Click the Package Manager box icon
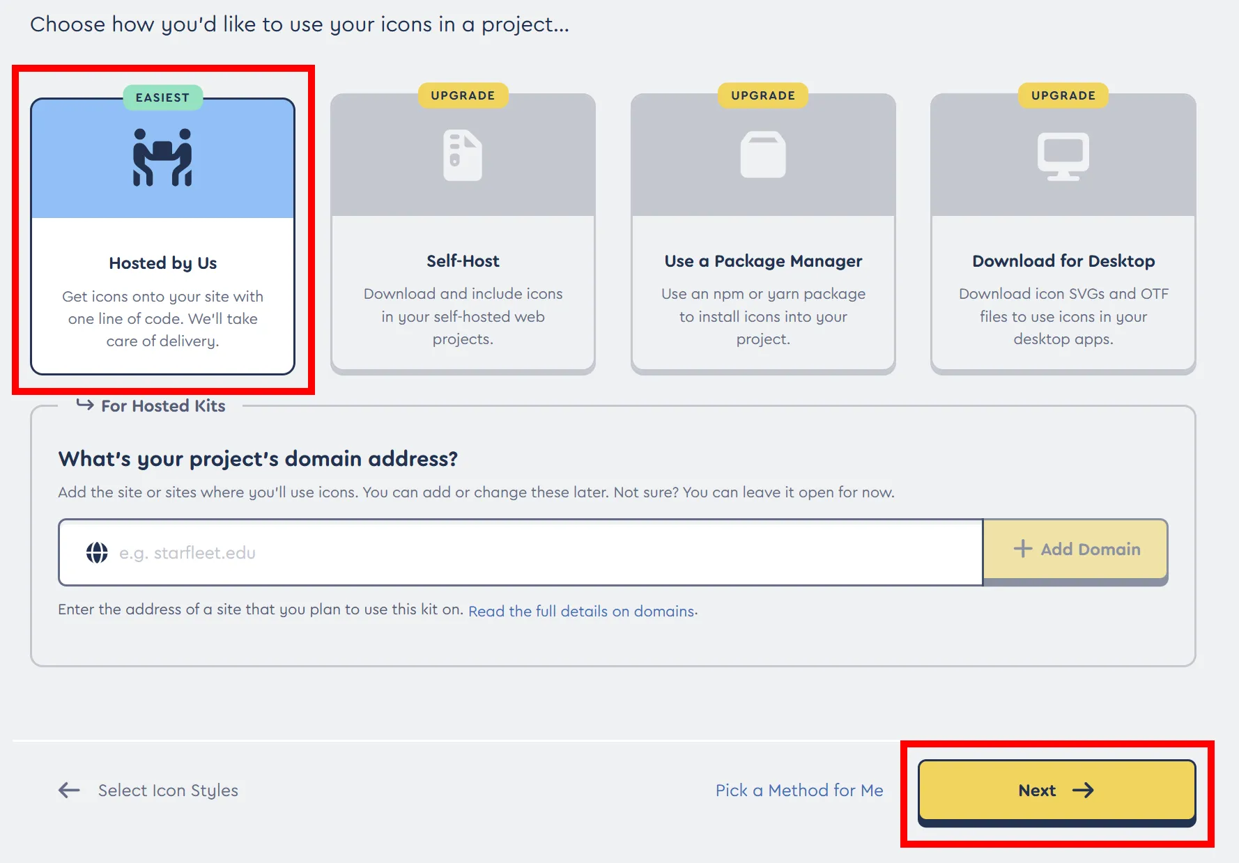 [763, 155]
